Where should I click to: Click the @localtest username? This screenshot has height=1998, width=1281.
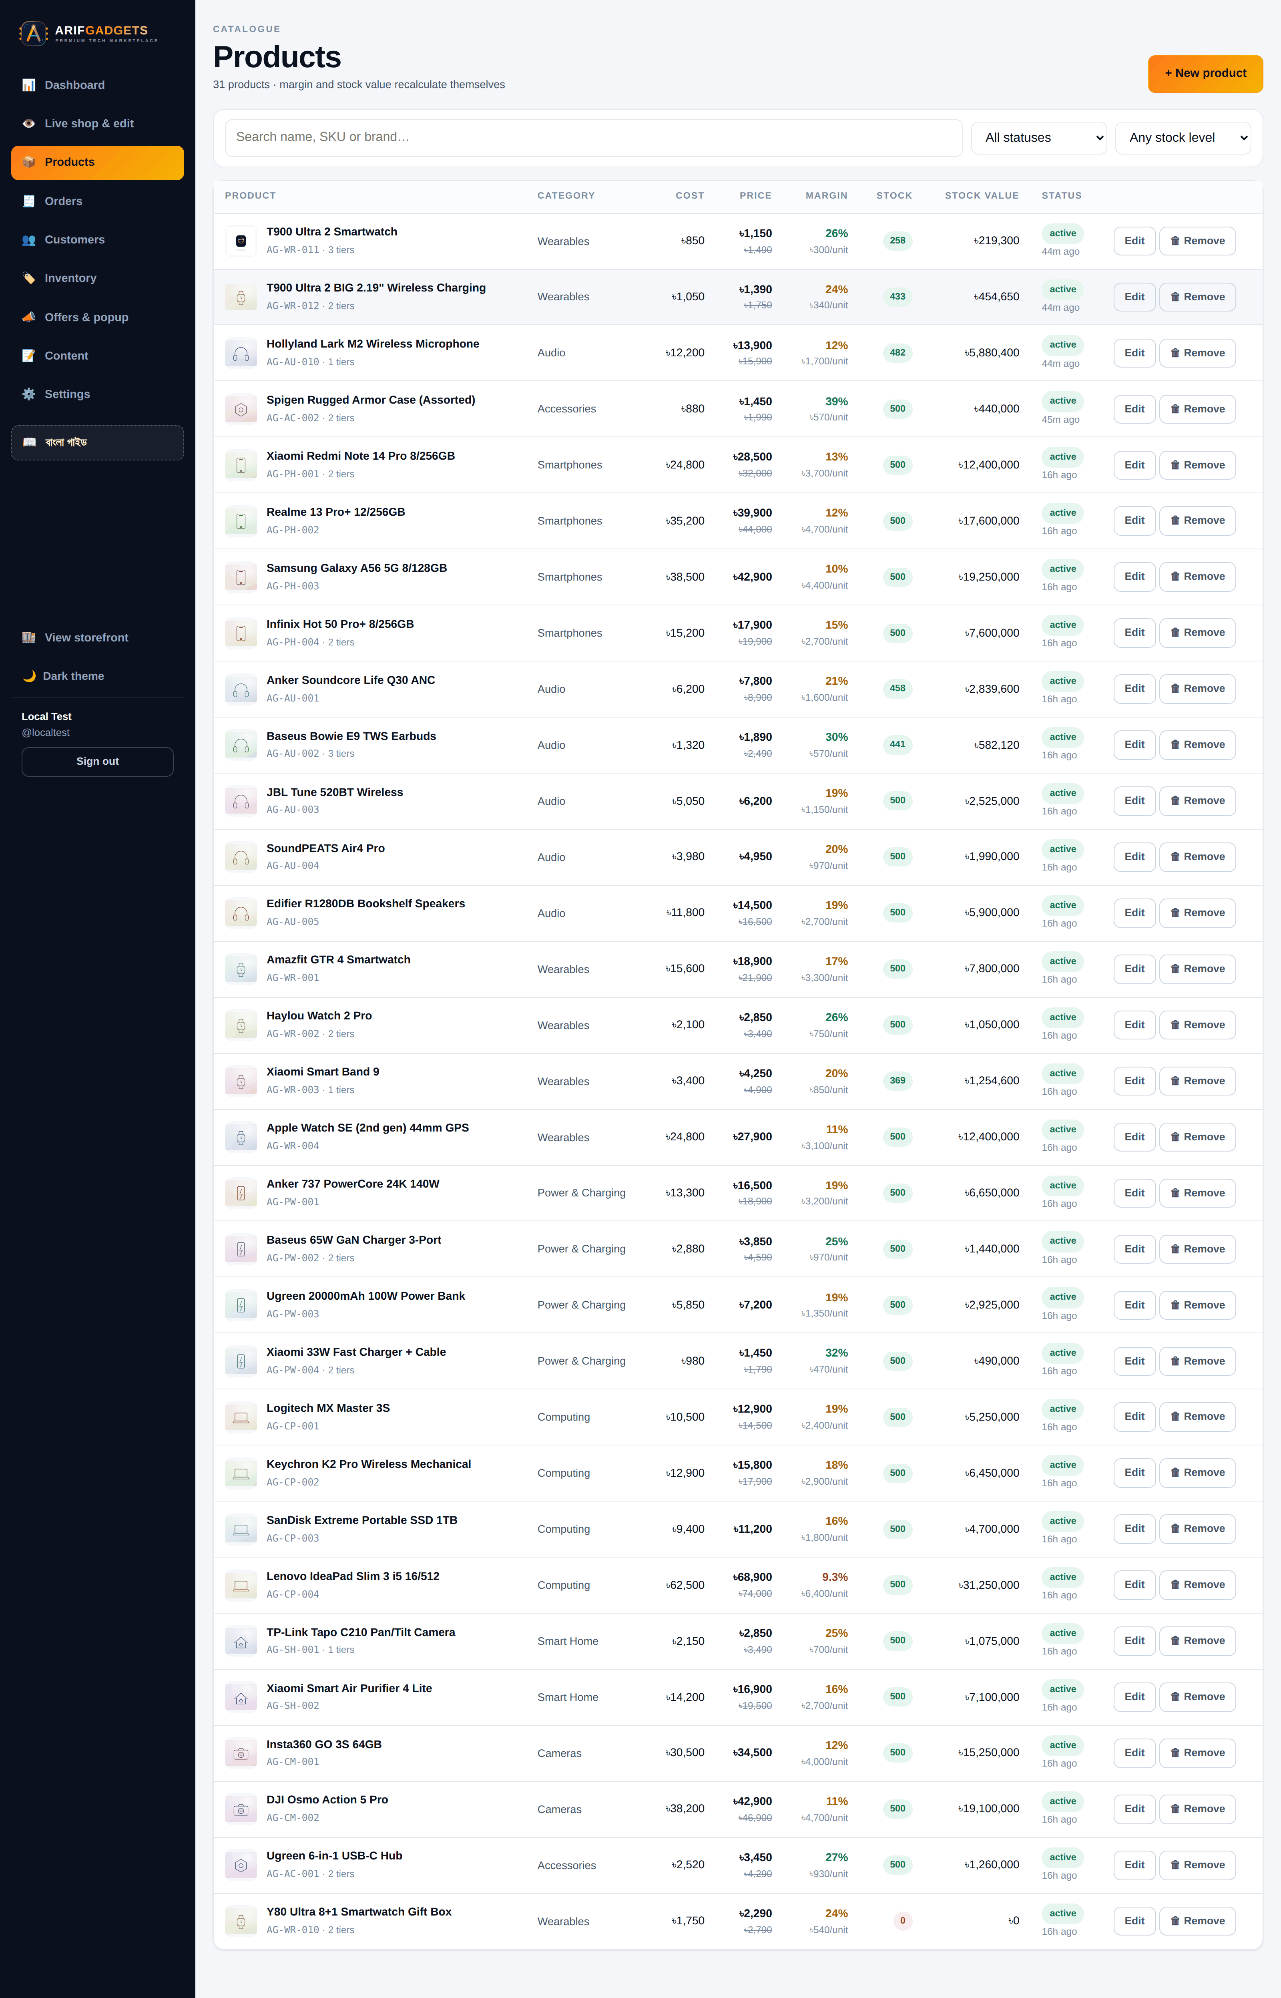click(x=46, y=733)
